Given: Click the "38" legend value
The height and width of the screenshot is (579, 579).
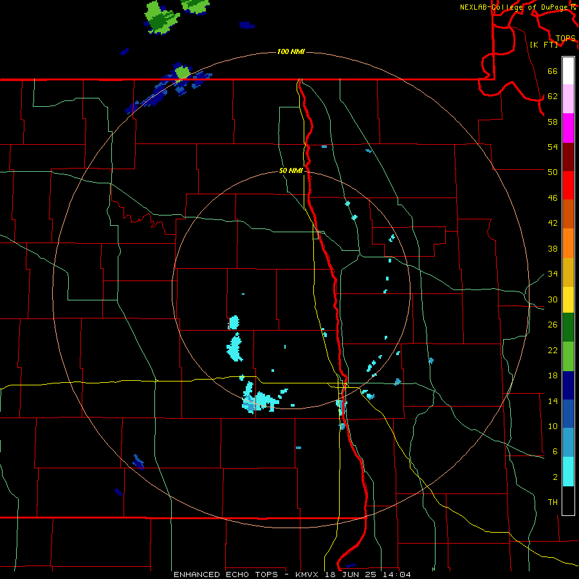Looking at the screenshot, I should [x=553, y=248].
